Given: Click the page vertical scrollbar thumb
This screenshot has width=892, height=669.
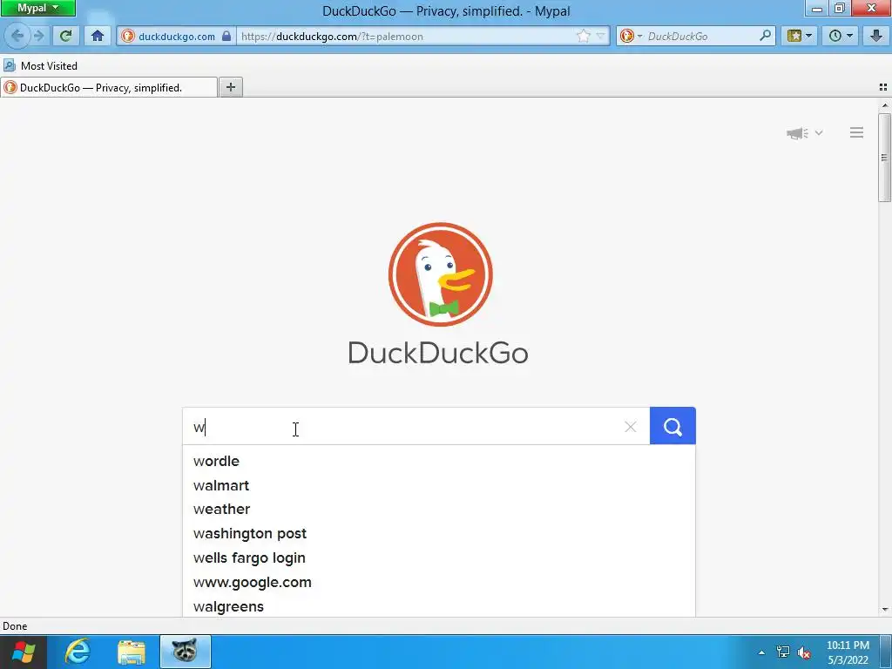Looking at the screenshot, I should (x=884, y=157).
